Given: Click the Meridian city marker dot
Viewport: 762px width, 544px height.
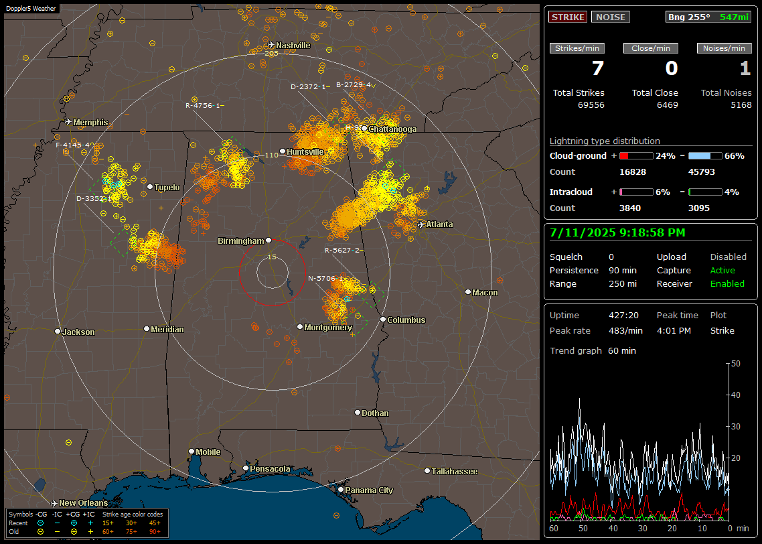Looking at the screenshot, I should [x=147, y=329].
